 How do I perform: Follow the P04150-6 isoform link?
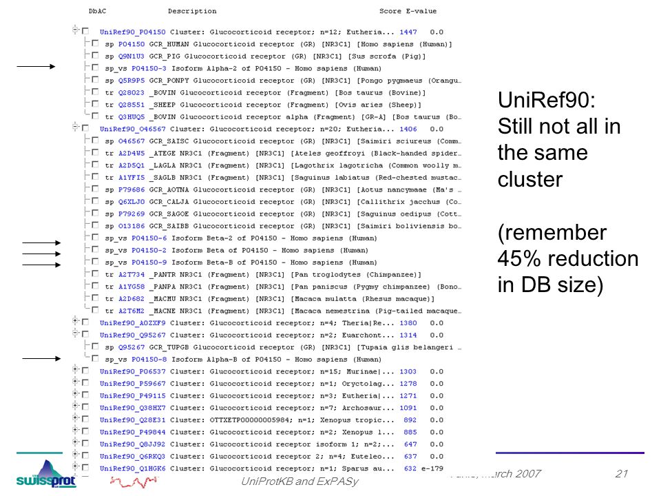(149, 238)
